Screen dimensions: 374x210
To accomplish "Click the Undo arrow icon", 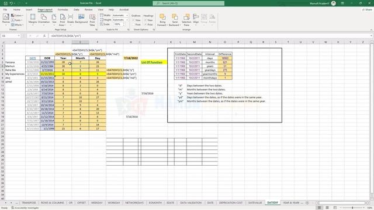I will [x=11, y=3].
